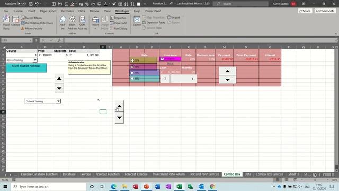Image resolution: width=339 pixels, height=191 pixels.
Task: Click the Select Student Numbers button
Action: pos(26,67)
